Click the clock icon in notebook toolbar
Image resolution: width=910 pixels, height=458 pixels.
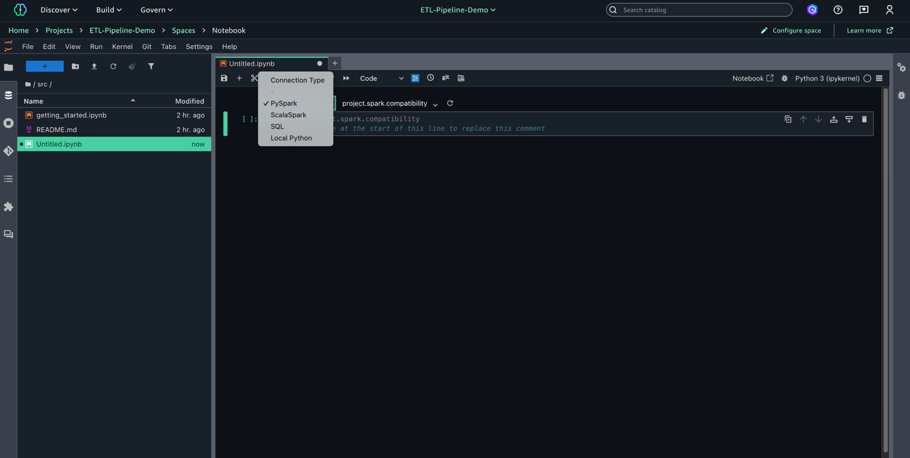coord(430,78)
